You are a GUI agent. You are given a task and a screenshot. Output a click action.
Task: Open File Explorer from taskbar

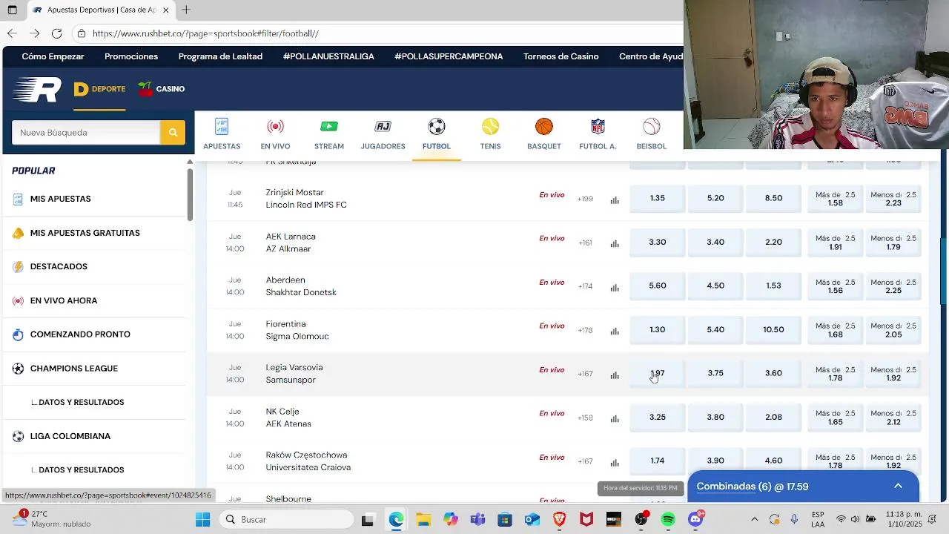pyautogui.click(x=423, y=519)
